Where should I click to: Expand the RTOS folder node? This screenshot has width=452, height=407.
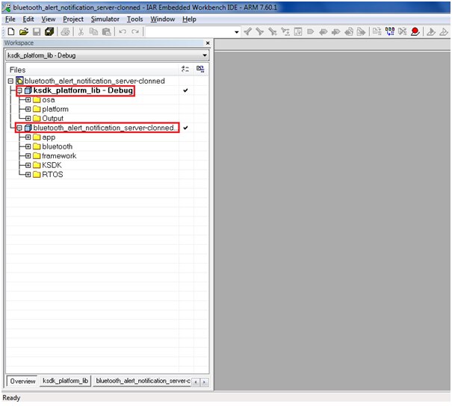tap(28, 175)
